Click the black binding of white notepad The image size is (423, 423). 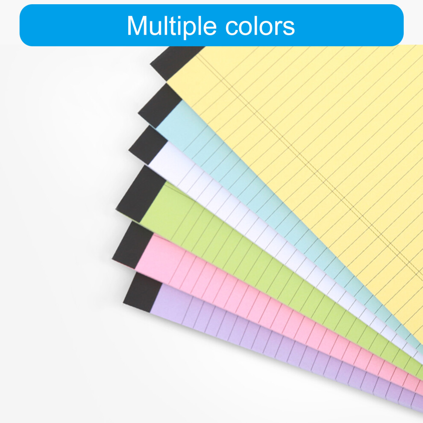(x=148, y=146)
